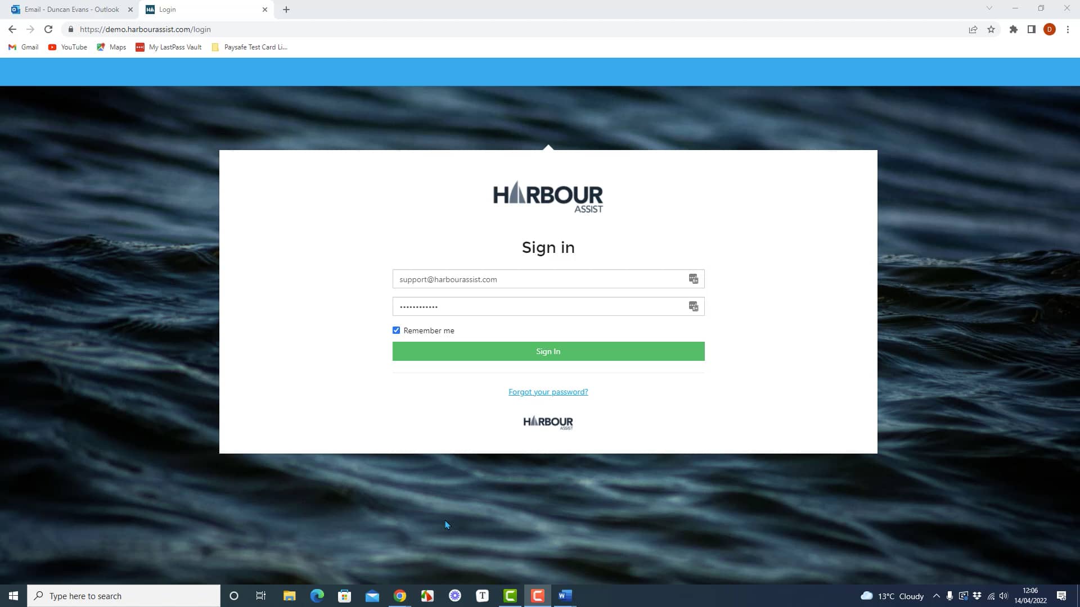Open the YouTube bookmark

67,47
